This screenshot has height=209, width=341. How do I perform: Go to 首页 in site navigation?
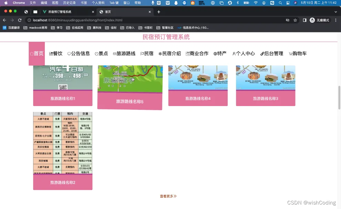click(x=37, y=53)
